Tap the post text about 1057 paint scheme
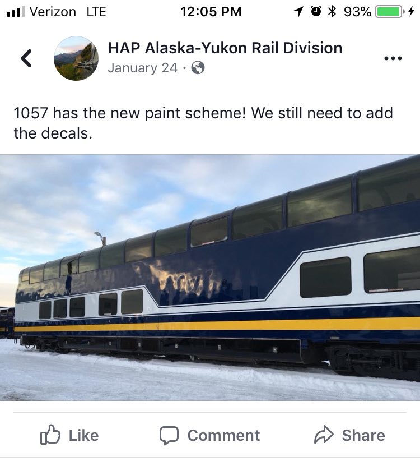The image size is (420, 466). 203,123
